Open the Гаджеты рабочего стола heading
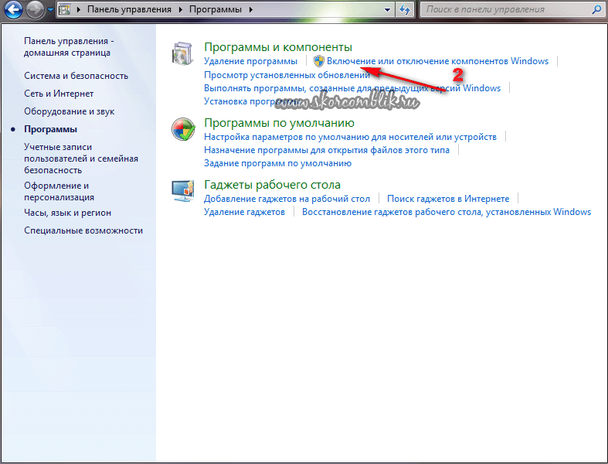 [272, 185]
